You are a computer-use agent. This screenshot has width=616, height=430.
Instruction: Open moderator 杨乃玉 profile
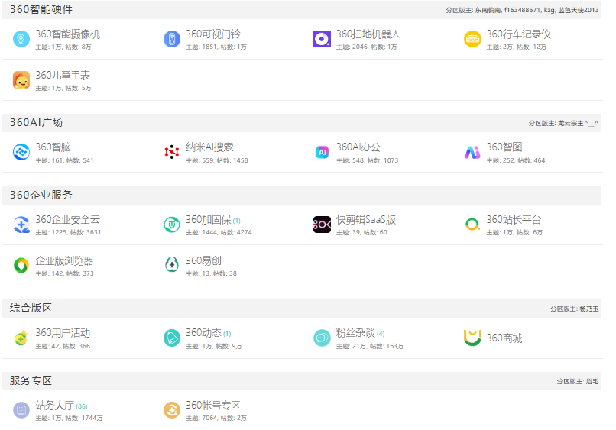(589, 309)
